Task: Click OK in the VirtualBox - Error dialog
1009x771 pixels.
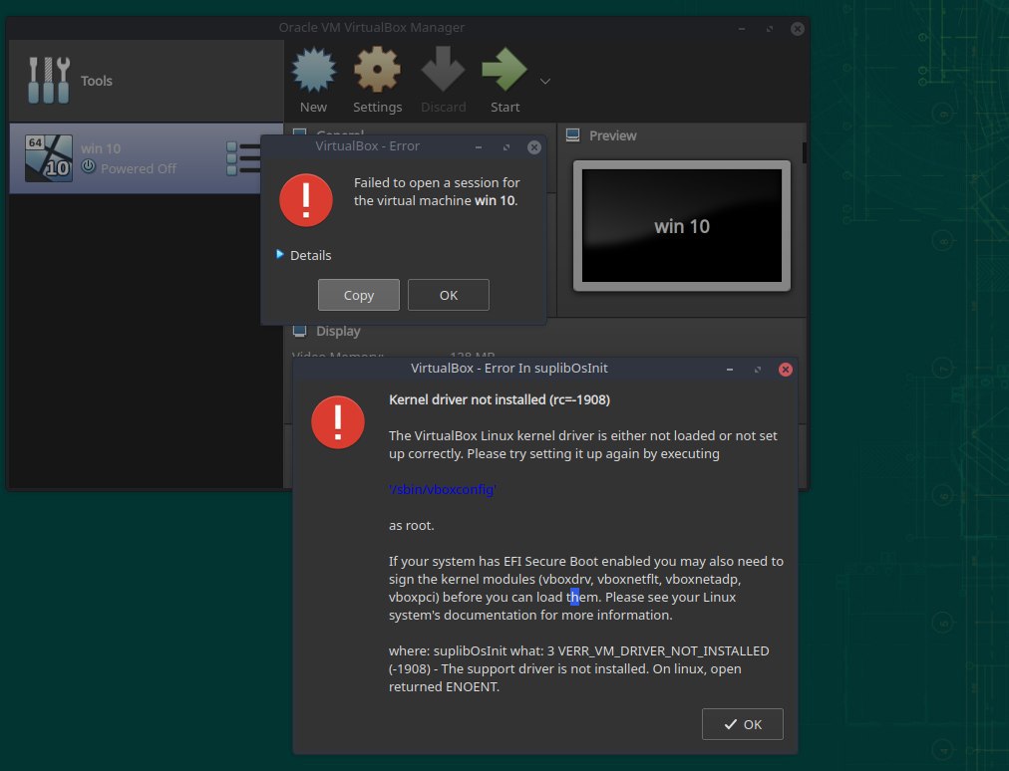Action: (x=449, y=295)
